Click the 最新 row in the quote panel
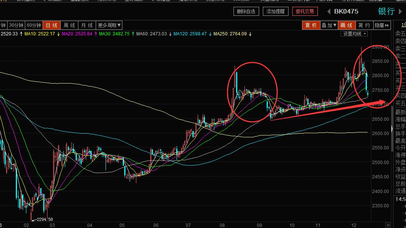This screenshot has width=406, height=228. [400, 112]
